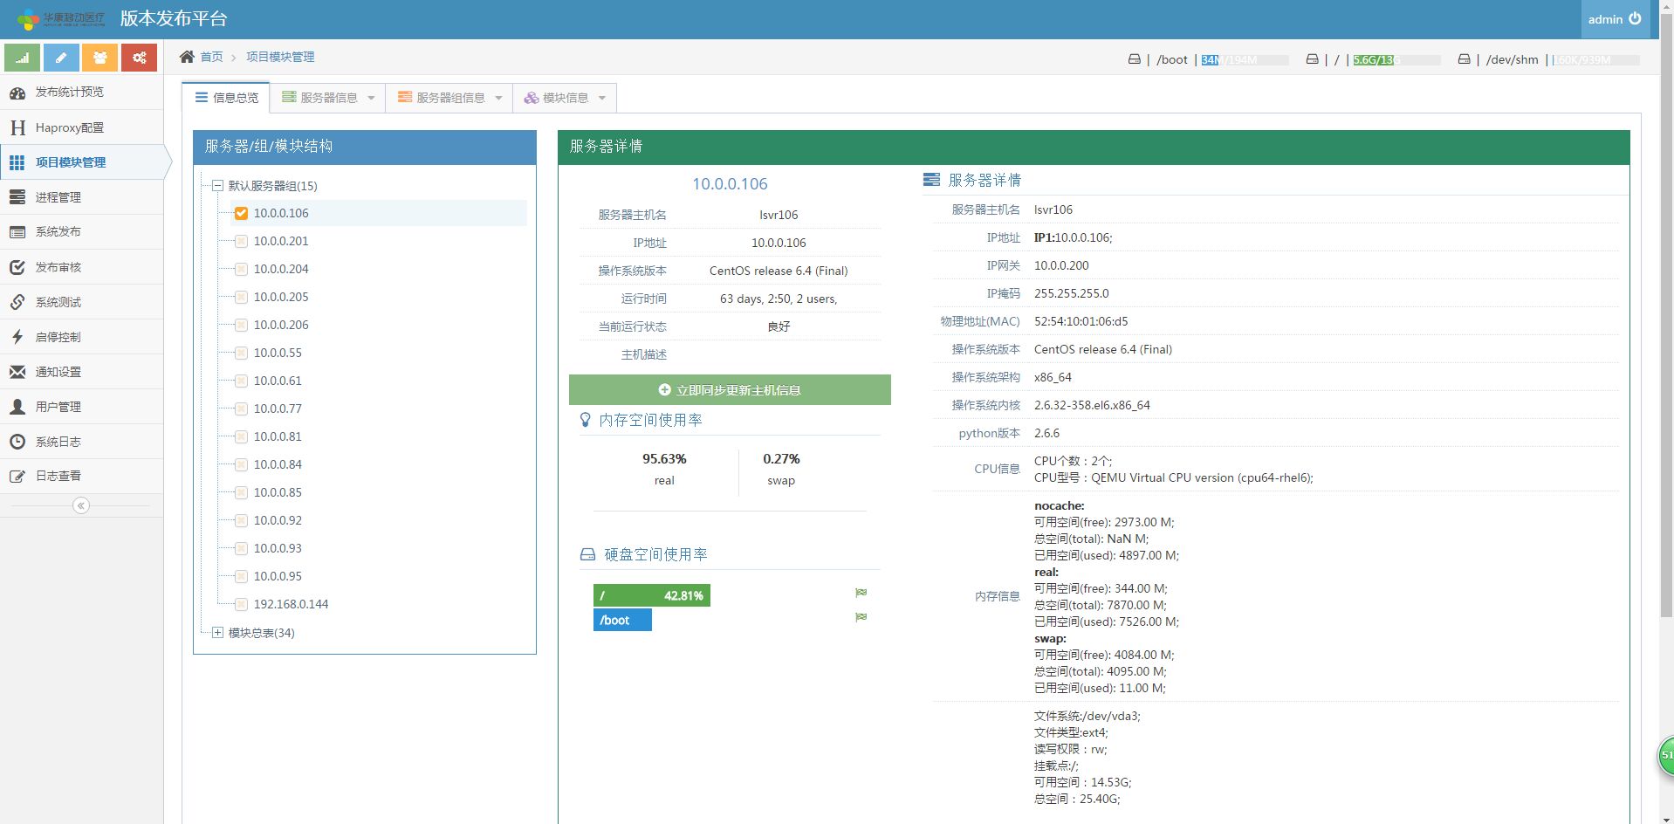The width and height of the screenshot is (1674, 824).
Task: Check the 10.0.0.205 server checkbox
Action: 242,297
